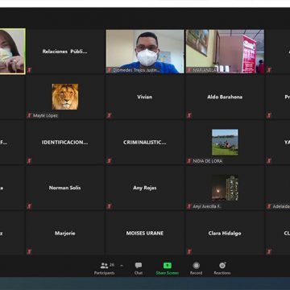Image resolution: width=290 pixels, height=290 pixels.
Task: Click the Diomedes Trejos name label
Action: [136, 70]
